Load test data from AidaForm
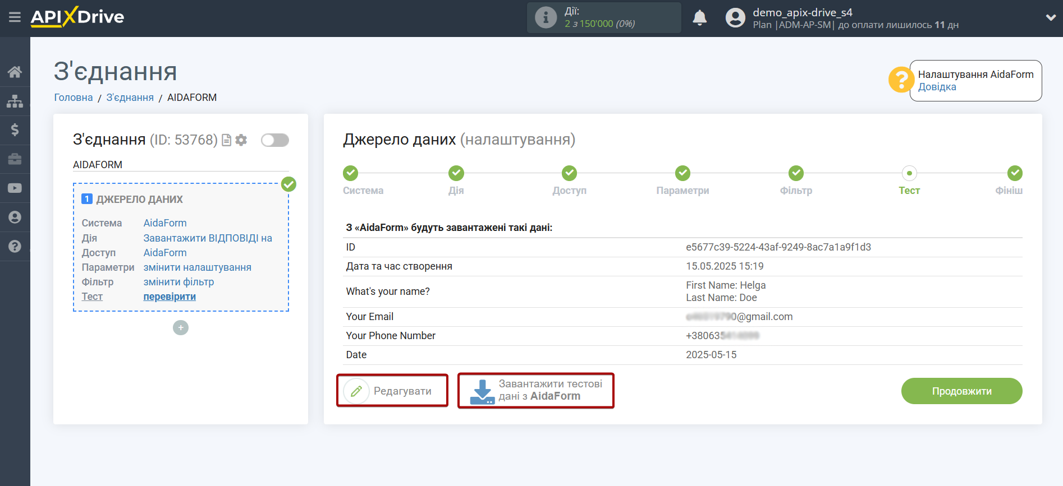 [x=536, y=391]
